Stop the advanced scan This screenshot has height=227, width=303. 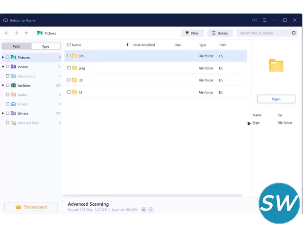pyautogui.click(x=143, y=210)
